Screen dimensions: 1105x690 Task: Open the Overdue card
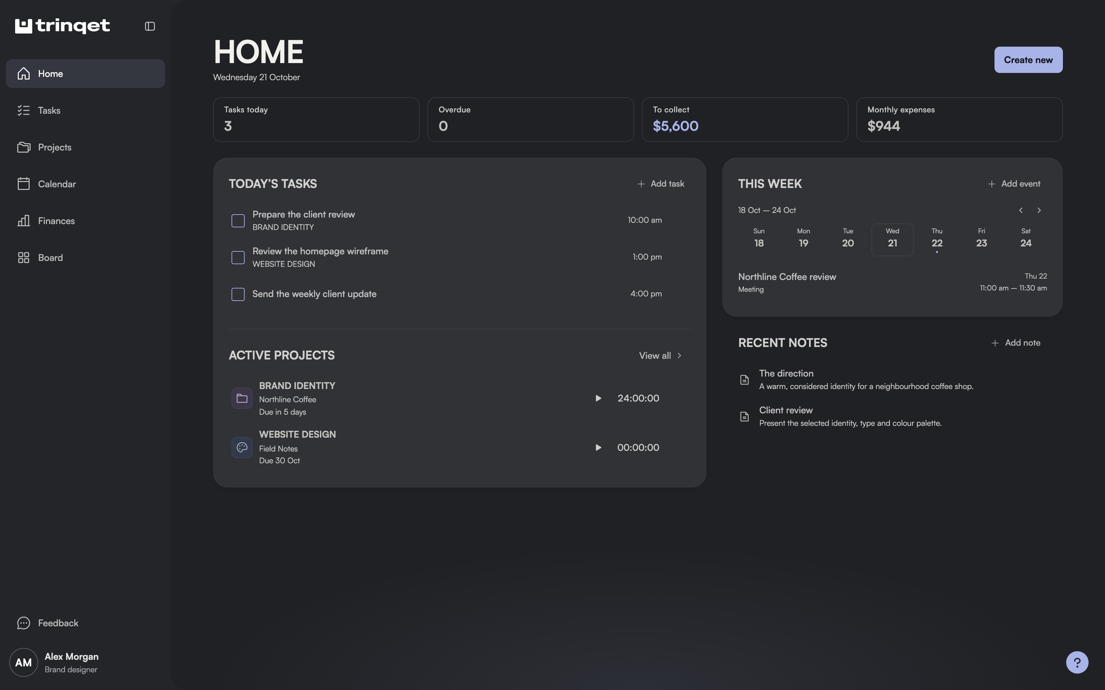(530, 120)
